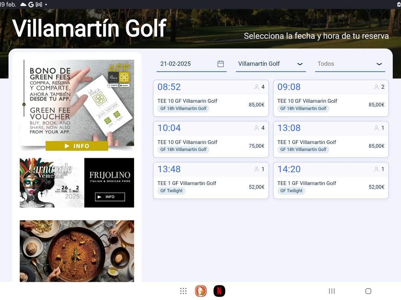Screen dimensions: 401x300
Task: Click the Villamartín Golf page title
Action: pos(89,28)
